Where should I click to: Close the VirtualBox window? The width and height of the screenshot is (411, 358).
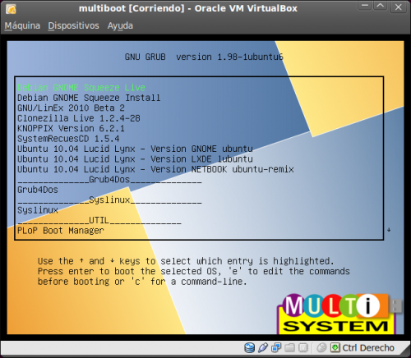point(398,7)
